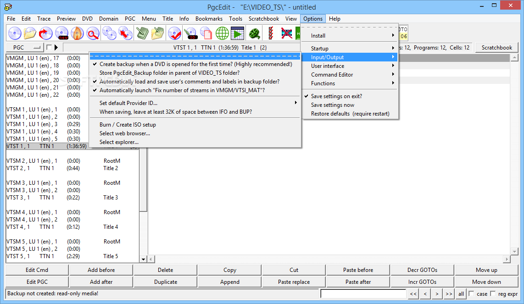The height and width of the screenshot is (304, 524).
Task: Expand the Functions submenu
Action: pyautogui.click(x=350, y=83)
